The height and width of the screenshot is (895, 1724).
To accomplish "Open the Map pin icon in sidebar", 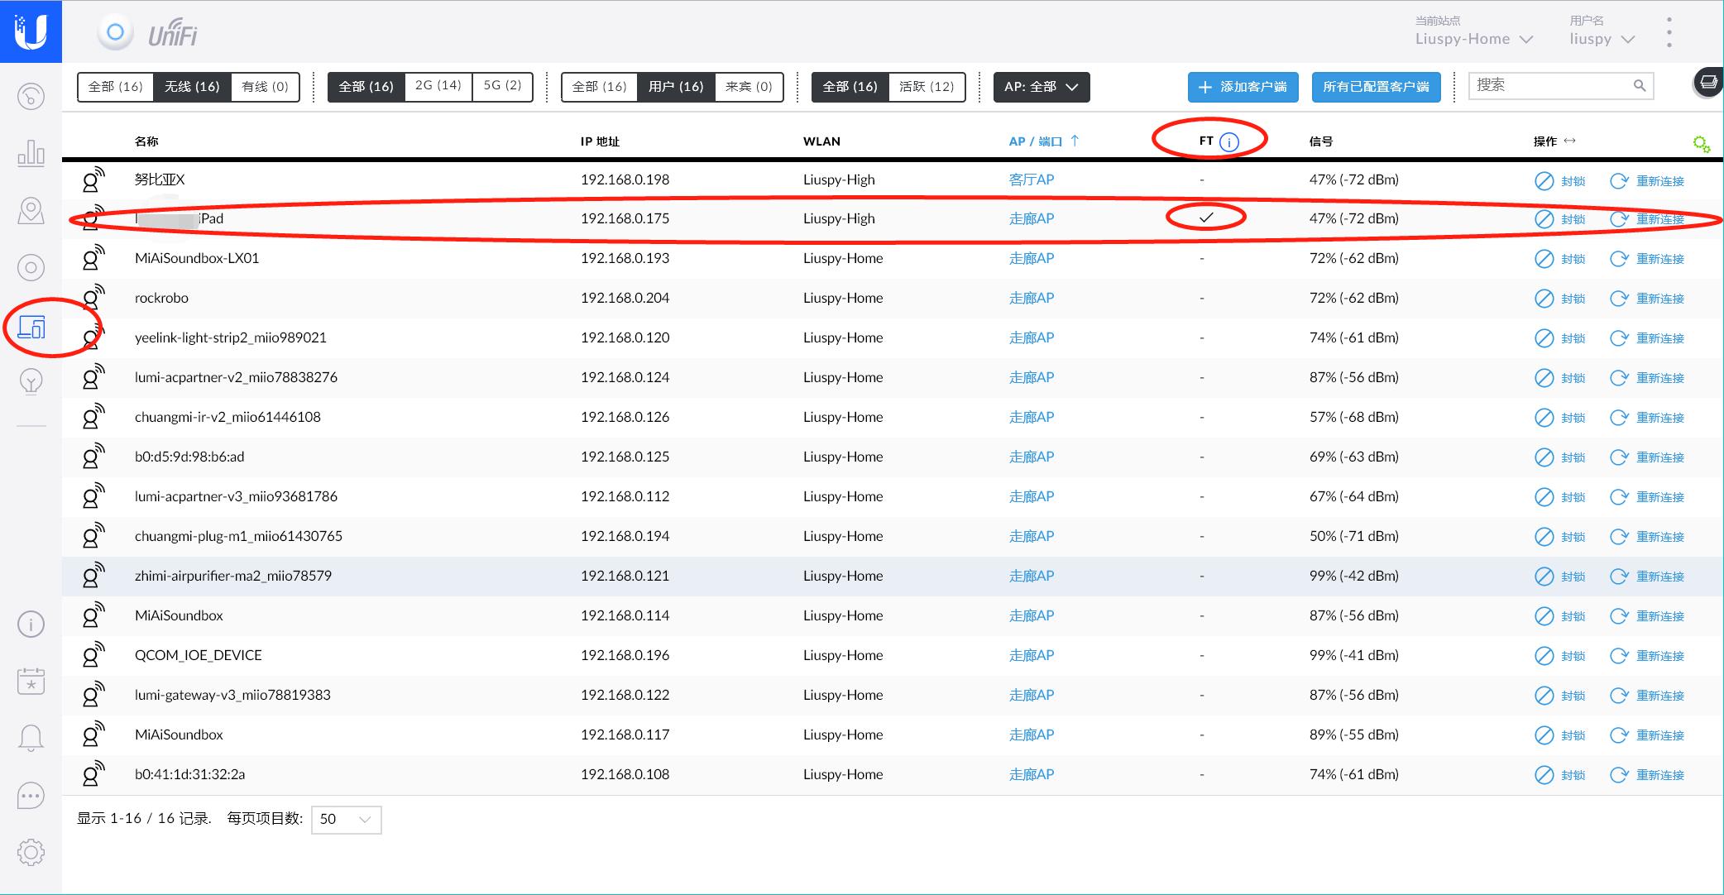I will pos(31,211).
